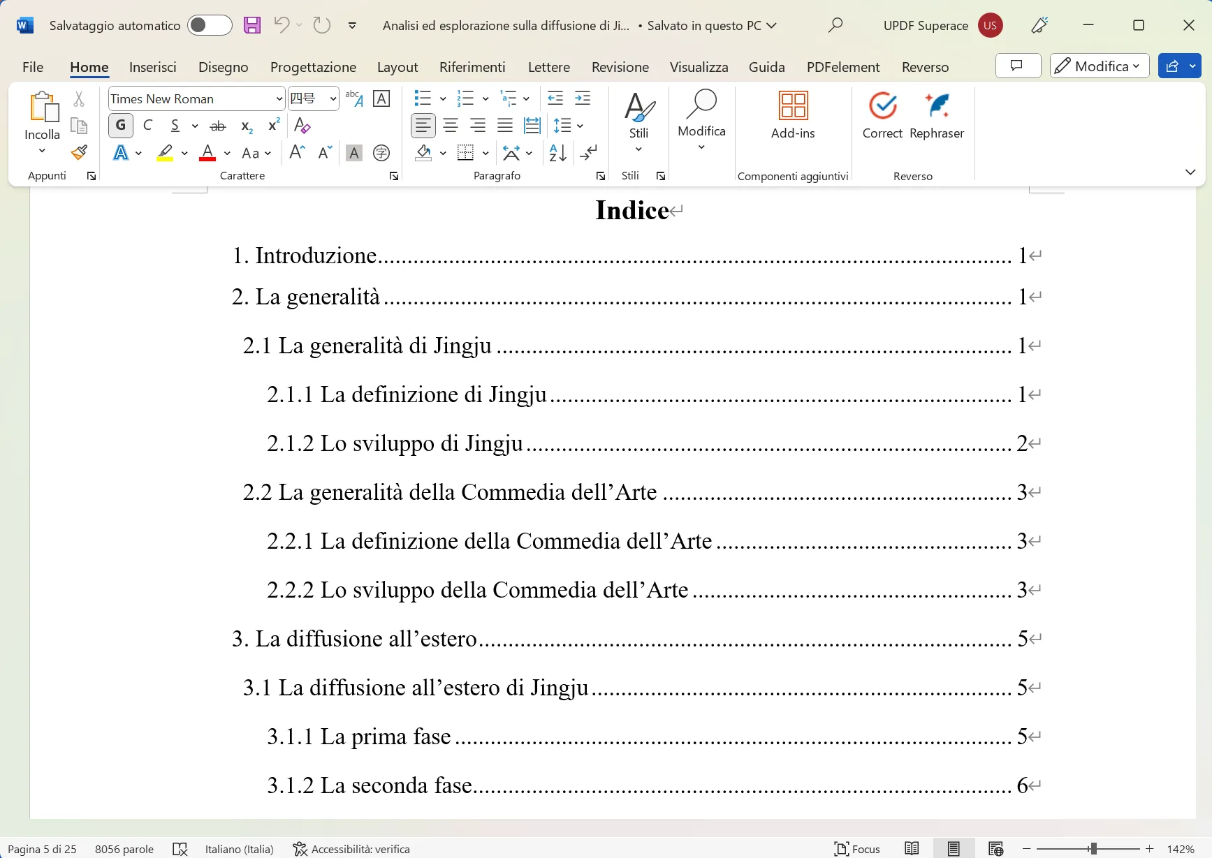
Task: Switch to the PDFelement tab
Action: pos(843,67)
